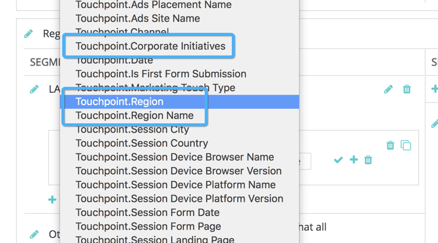Image resolution: width=438 pixels, height=243 pixels.
Task: Click the pencil icon beside the Ot row
Action: [34, 234]
